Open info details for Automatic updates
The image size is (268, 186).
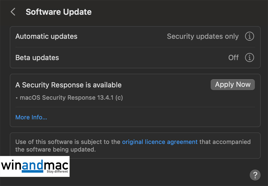pyautogui.click(x=249, y=36)
